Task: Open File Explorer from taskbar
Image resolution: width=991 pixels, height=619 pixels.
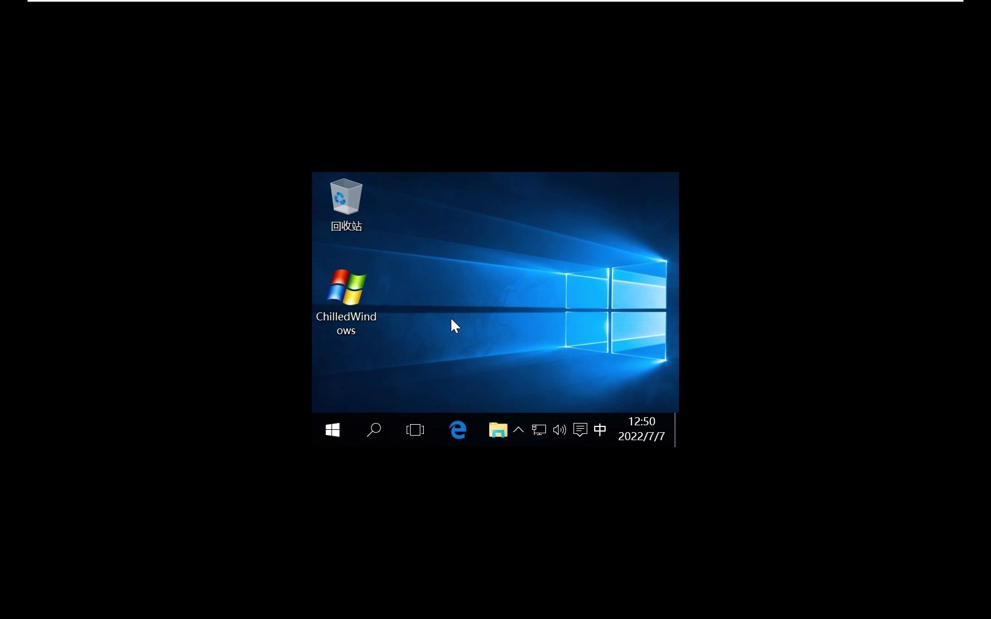Action: [498, 430]
